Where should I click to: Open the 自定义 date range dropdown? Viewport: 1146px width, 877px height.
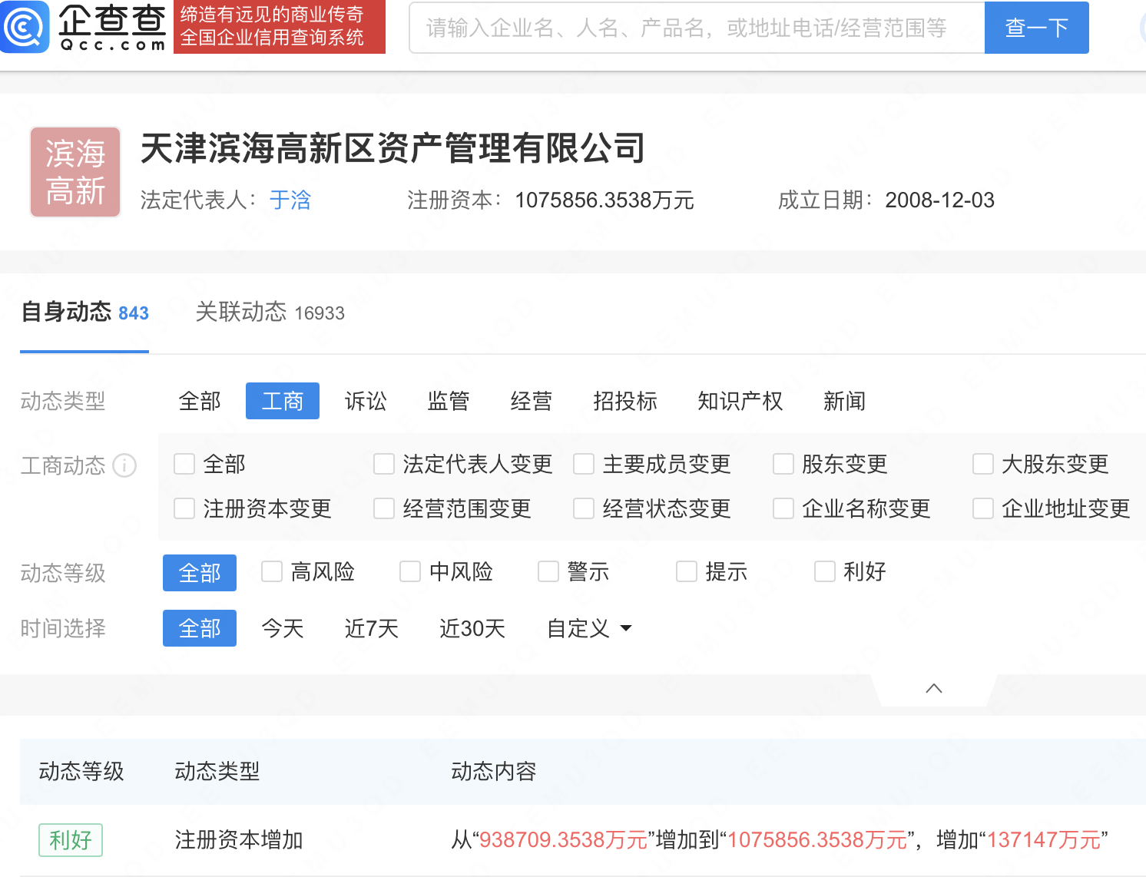pyautogui.click(x=588, y=628)
